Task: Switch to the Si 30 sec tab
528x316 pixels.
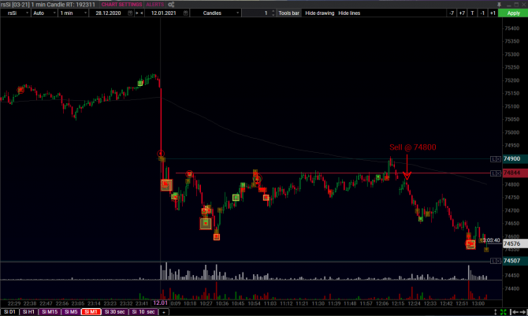Action: pos(114,312)
